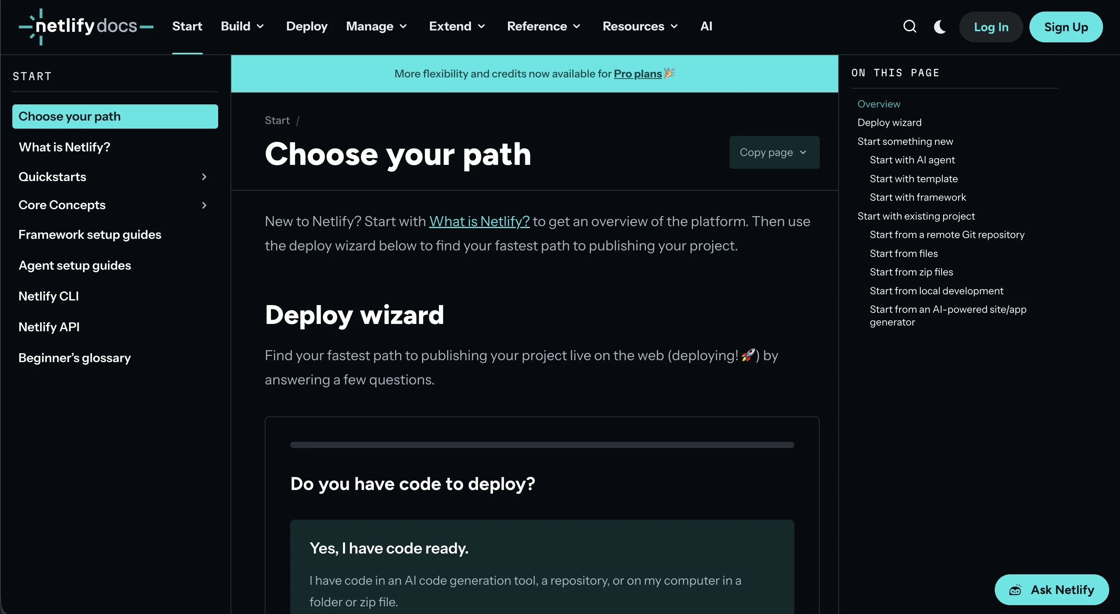Screen dimensions: 1120x614
Task: Toggle dark mode moon icon
Action: [x=940, y=27]
